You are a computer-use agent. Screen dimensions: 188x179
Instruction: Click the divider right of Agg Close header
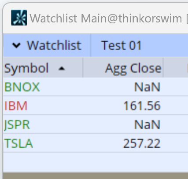click(x=163, y=67)
